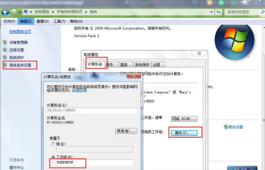Close the 计算机名/域更改 dialog
This screenshot has width=265, height=170.
pyautogui.click(x=134, y=76)
